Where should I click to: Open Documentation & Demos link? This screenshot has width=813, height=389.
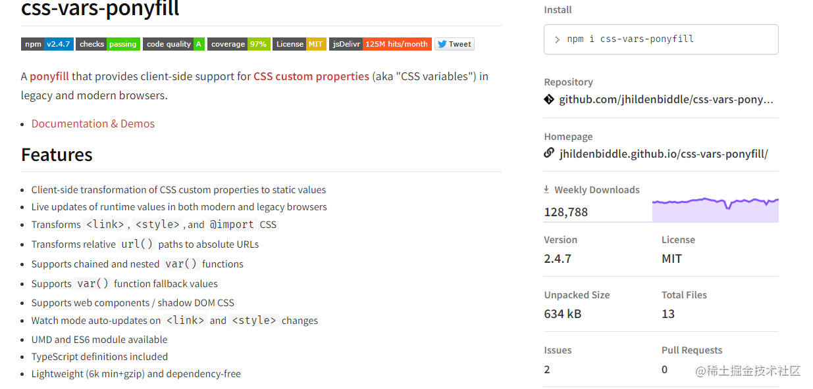point(93,124)
